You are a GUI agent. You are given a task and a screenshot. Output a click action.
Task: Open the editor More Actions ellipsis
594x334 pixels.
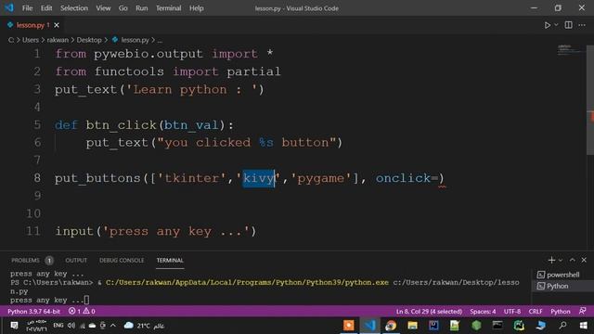coord(582,25)
